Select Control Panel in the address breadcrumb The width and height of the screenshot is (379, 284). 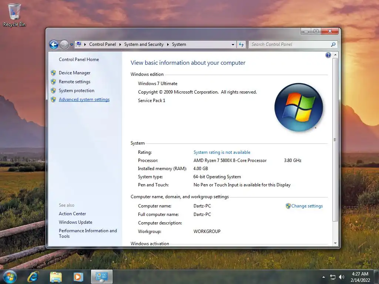pos(103,44)
